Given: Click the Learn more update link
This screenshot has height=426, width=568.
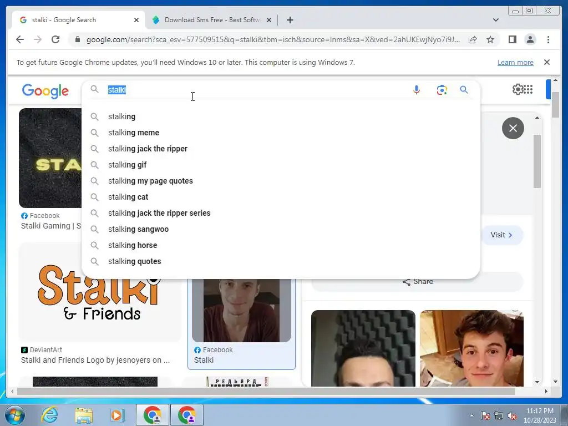Looking at the screenshot, I should click(515, 62).
